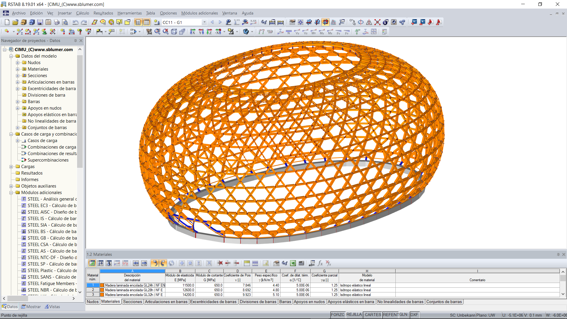Image resolution: width=567 pixels, height=319 pixels.
Task: Open the print preview icon
Action: coord(65,22)
